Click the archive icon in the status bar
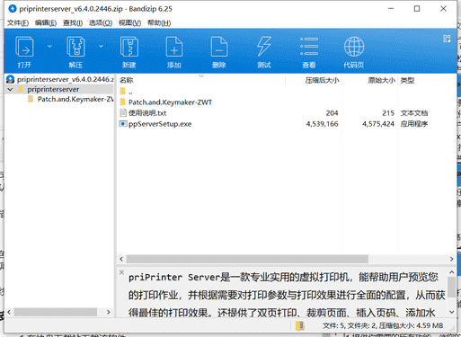461x337 pixels. tap(300, 325)
